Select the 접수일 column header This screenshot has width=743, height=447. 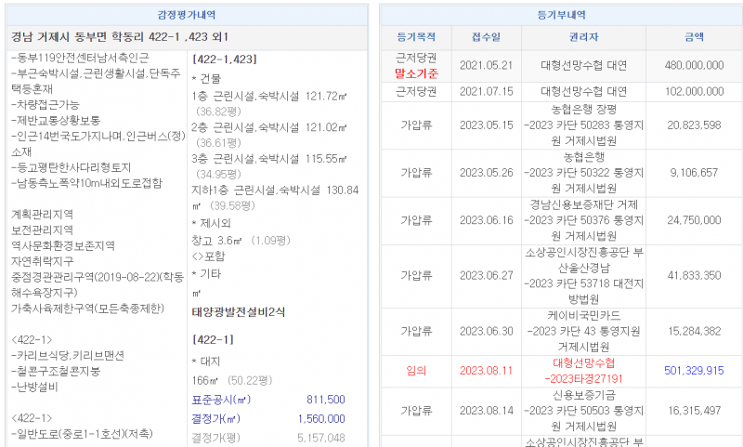point(485,37)
